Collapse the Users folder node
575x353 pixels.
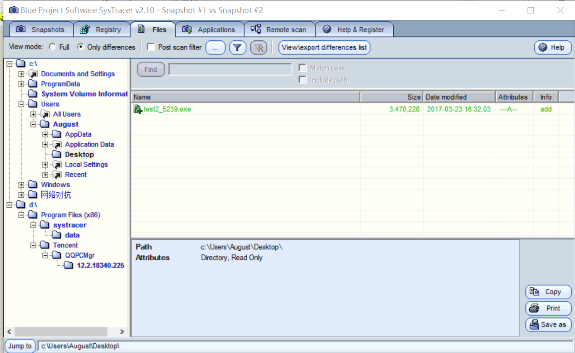click(x=21, y=104)
